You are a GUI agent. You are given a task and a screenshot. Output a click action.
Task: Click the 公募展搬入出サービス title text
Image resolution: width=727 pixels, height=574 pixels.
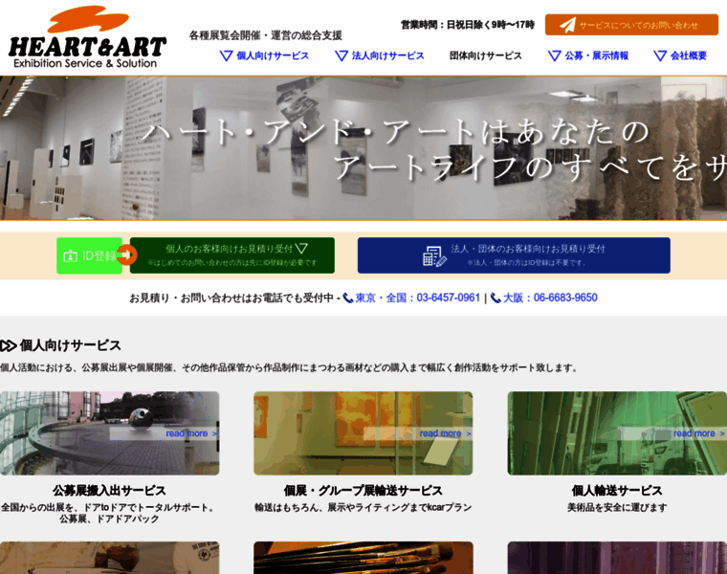coord(109,491)
